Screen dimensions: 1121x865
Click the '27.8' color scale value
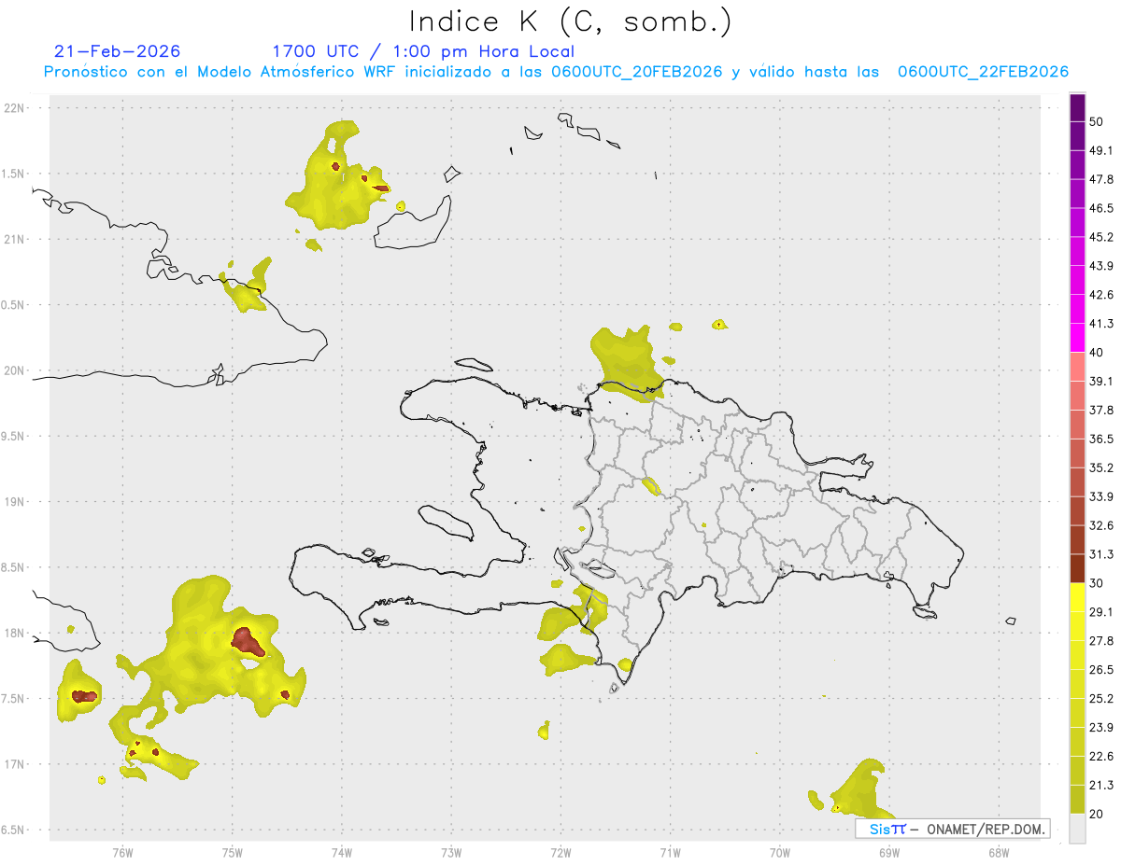click(1100, 641)
